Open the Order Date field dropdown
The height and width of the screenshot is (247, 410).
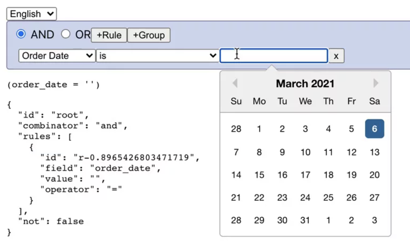[56, 56]
